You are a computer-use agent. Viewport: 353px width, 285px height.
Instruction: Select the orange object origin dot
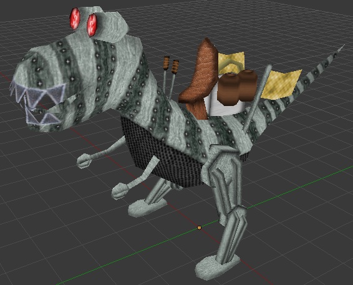[199, 228]
